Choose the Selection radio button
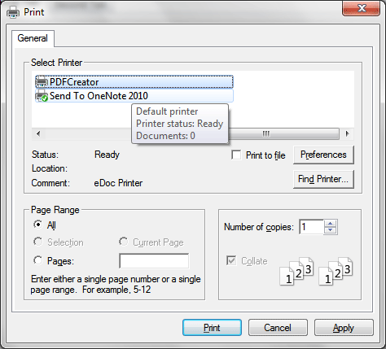Image resolution: width=386 pixels, height=349 pixels. pyautogui.click(x=38, y=242)
